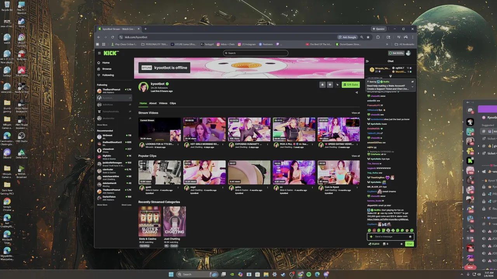Open Popular clip titled gains
This screenshot has width=497, height=279.
[x=249, y=172]
